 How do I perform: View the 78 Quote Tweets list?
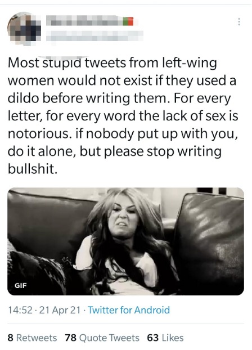(102, 338)
